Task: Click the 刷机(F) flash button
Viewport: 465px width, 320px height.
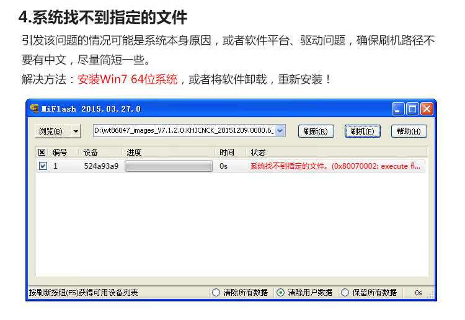Action: [363, 131]
